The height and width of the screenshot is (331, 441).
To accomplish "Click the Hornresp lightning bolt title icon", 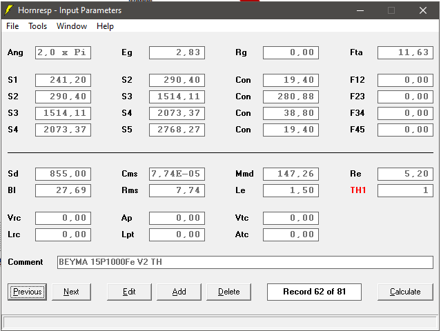I will pyautogui.click(x=9, y=10).
